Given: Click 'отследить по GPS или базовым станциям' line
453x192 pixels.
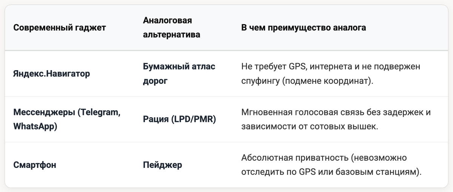Looking at the screenshot, I should [331, 172].
